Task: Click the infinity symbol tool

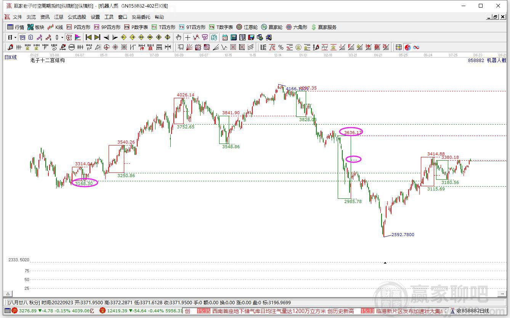Action: 416,47
